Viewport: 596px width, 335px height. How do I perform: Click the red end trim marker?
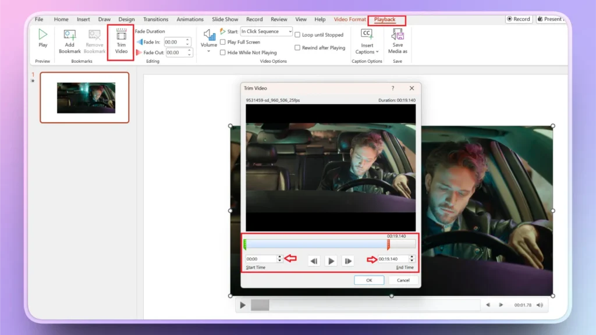(388, 244)
